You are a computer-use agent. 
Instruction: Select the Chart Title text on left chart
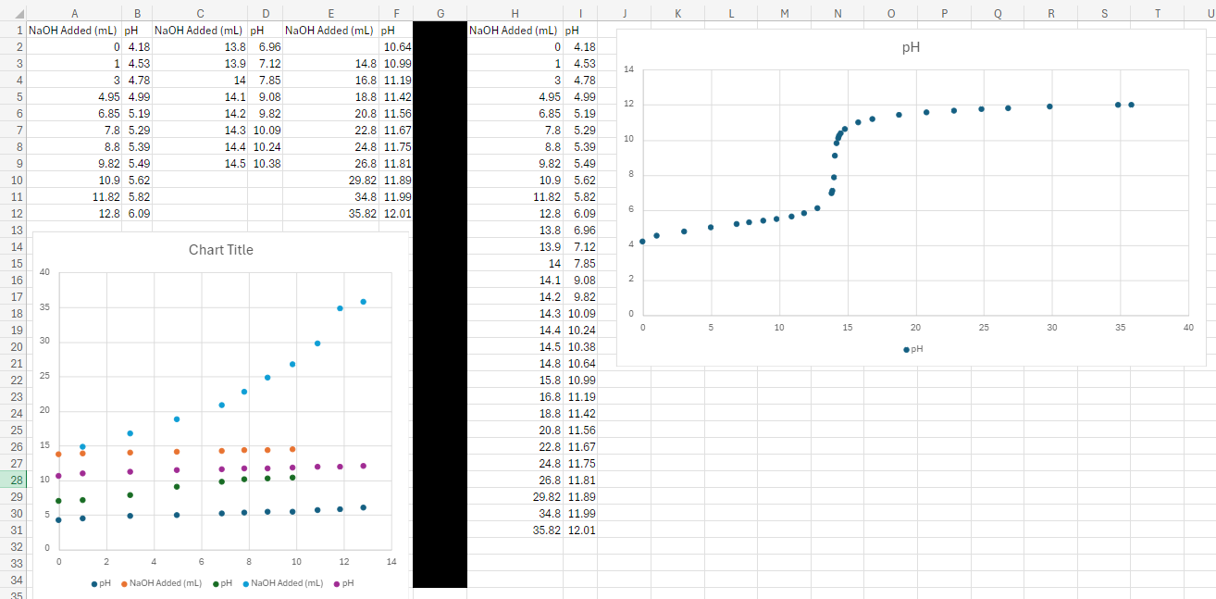click(x=221, y=250)
